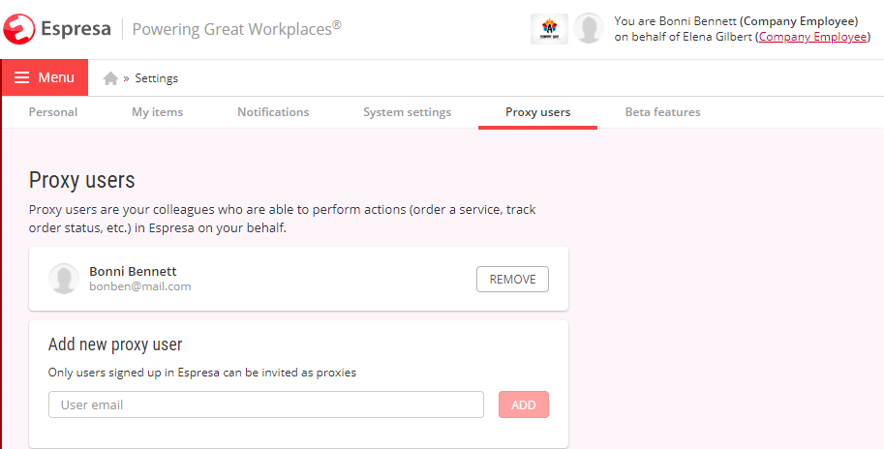This screenshot has height=449, width=884.
Task: Remove Bonni Bennett as proxy user
Action: (x=512, y=280)
